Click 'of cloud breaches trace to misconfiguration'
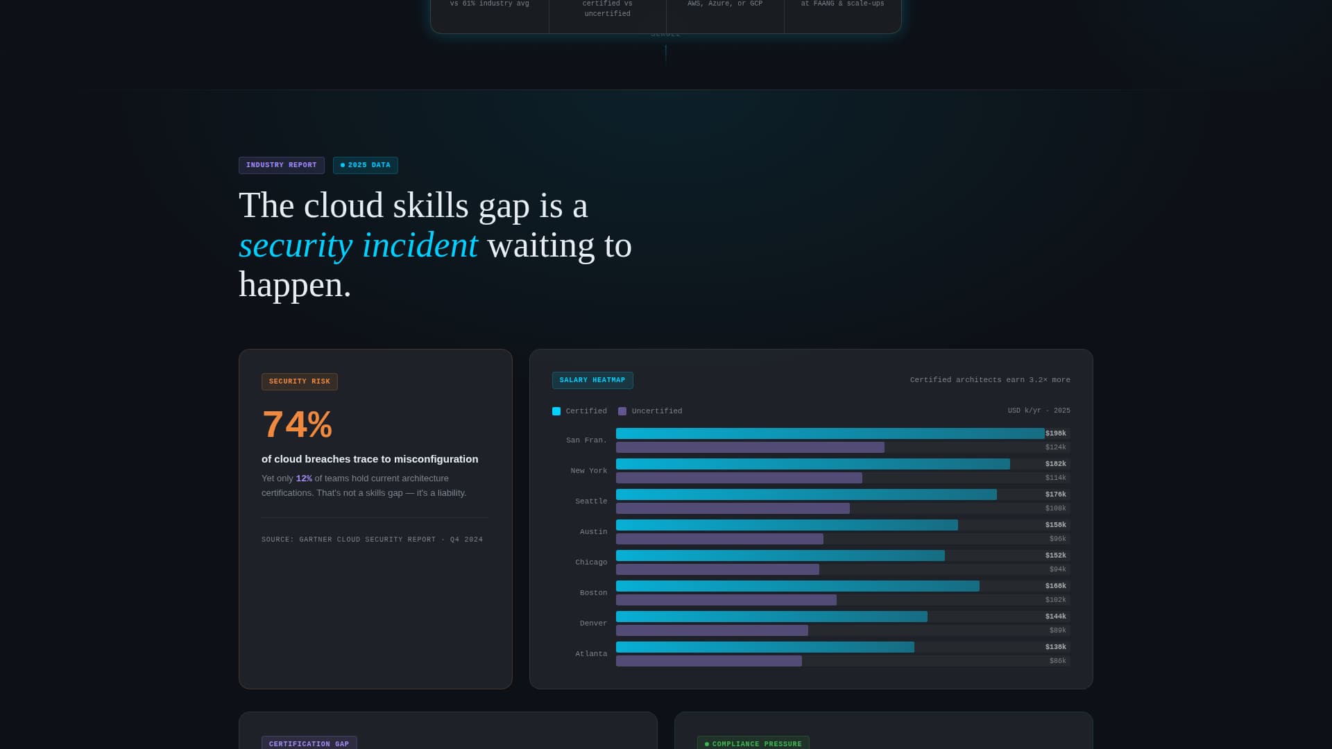 click(370, 459)
